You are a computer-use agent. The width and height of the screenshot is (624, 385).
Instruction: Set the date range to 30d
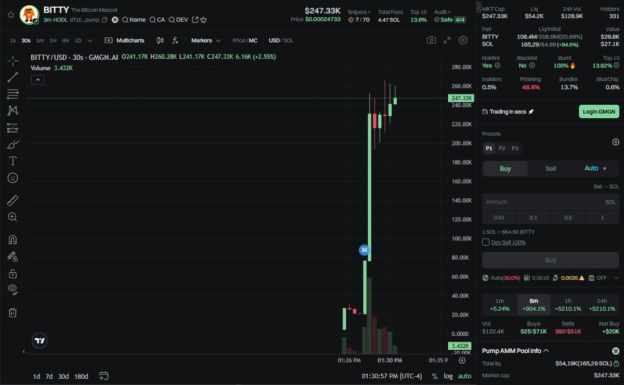[x=63, y=376]
